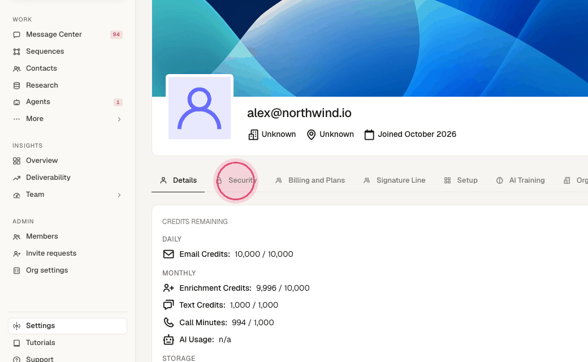Screen dimensions: 588x362
Task: Open the Agents section
Action: click(67, 102)
